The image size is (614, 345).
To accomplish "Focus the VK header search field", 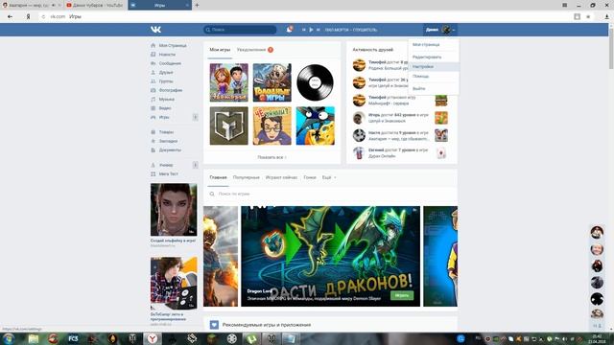I will point(240,30).
